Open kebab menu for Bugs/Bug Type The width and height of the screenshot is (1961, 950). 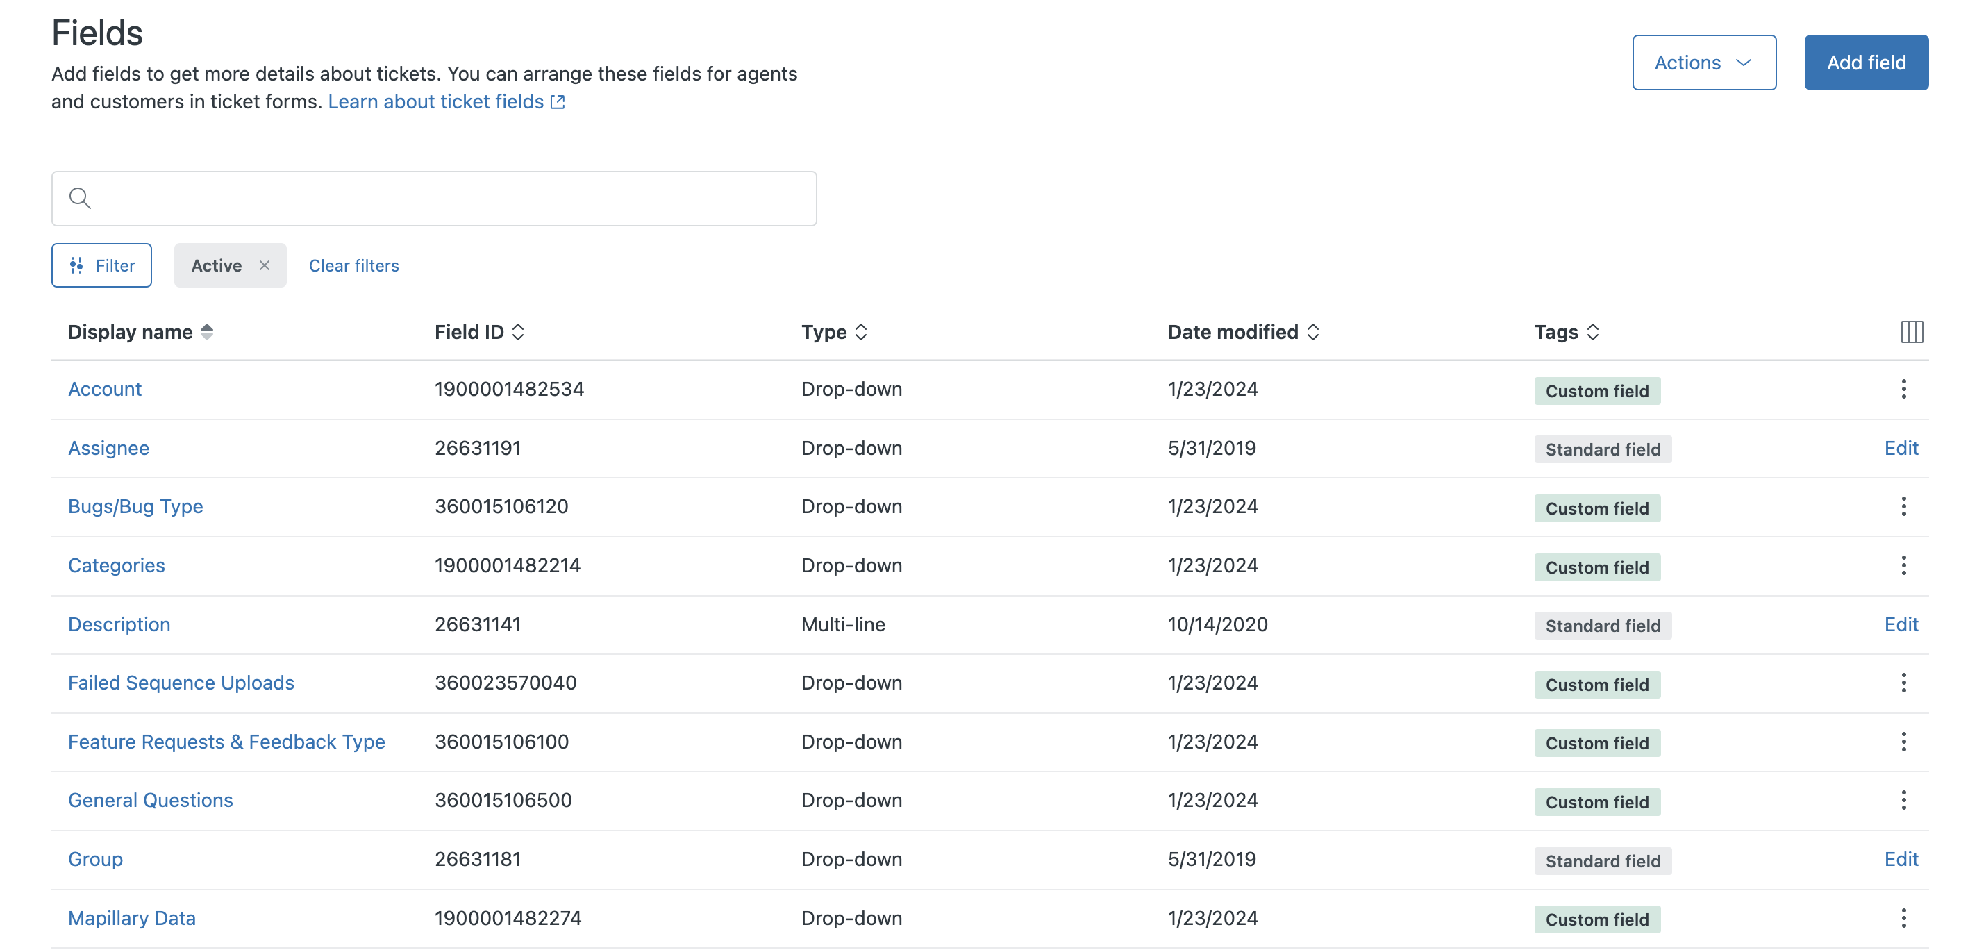tap(1903, 506)
